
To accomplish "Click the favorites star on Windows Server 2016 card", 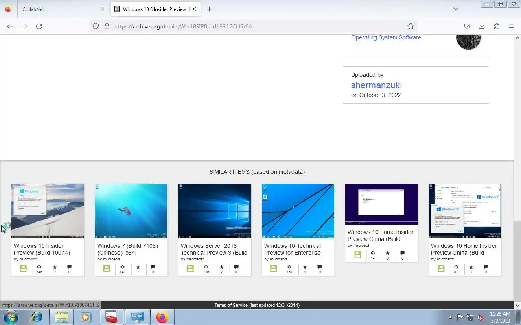I will (x=221, y=267).
